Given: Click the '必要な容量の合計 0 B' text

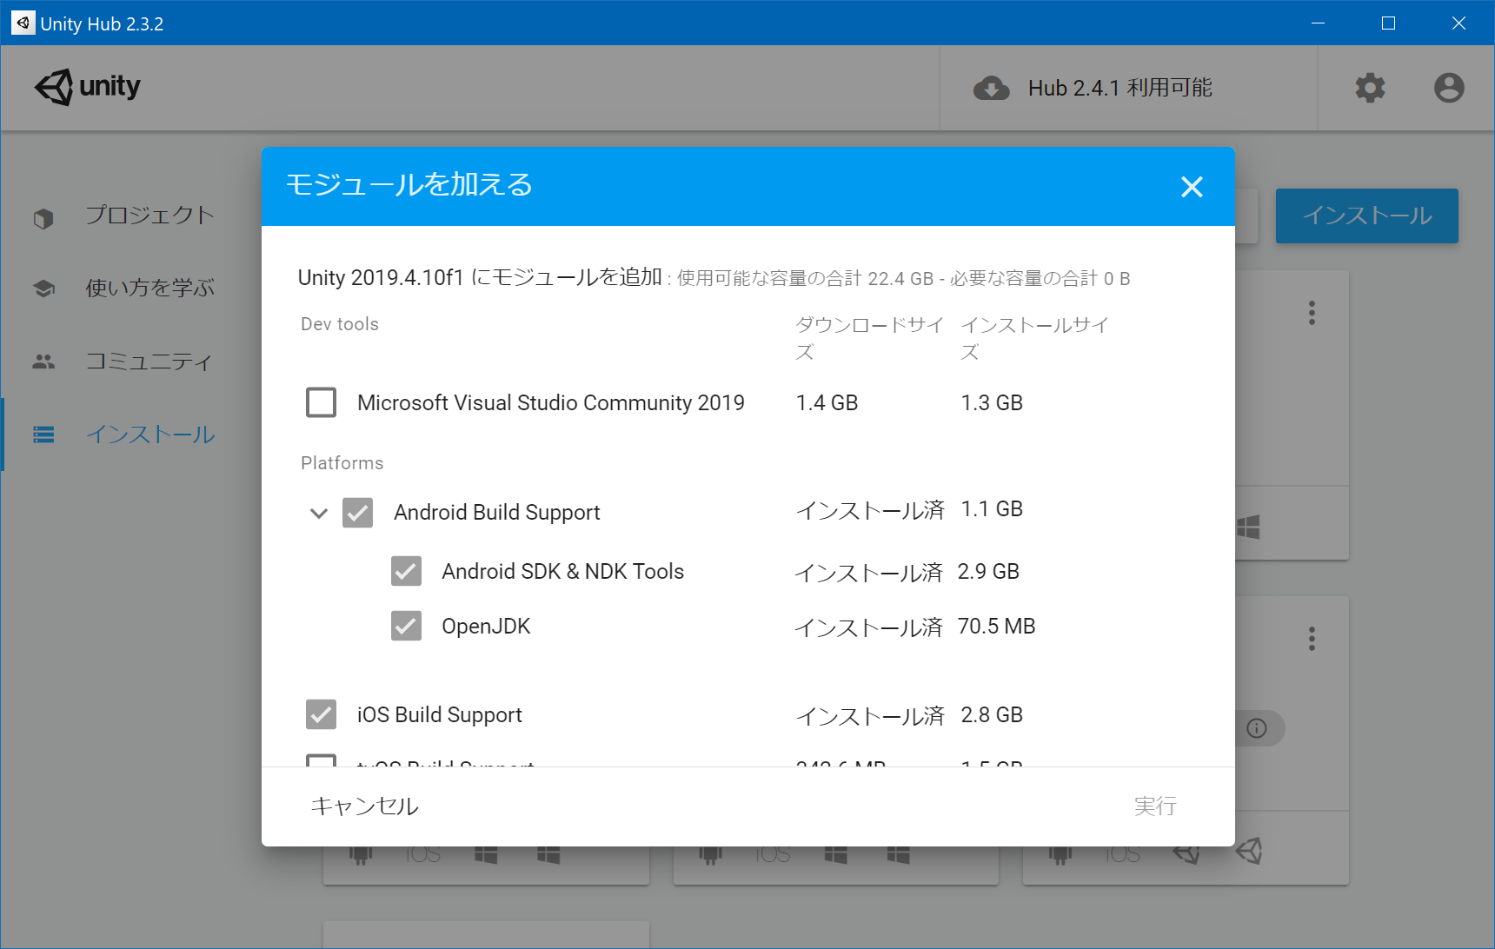Looking at the screenshot, I should (1040, 279).
